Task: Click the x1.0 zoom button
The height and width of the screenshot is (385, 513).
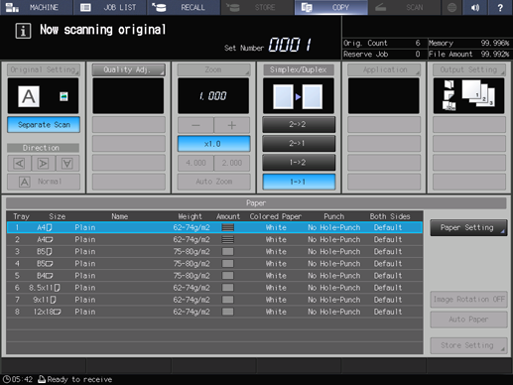Action: pos(213,144)
